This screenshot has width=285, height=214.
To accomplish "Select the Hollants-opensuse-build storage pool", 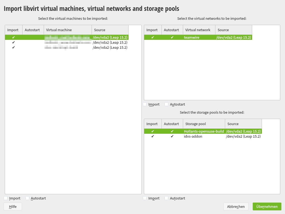I will pyautogui.click(x=203, y=131).
